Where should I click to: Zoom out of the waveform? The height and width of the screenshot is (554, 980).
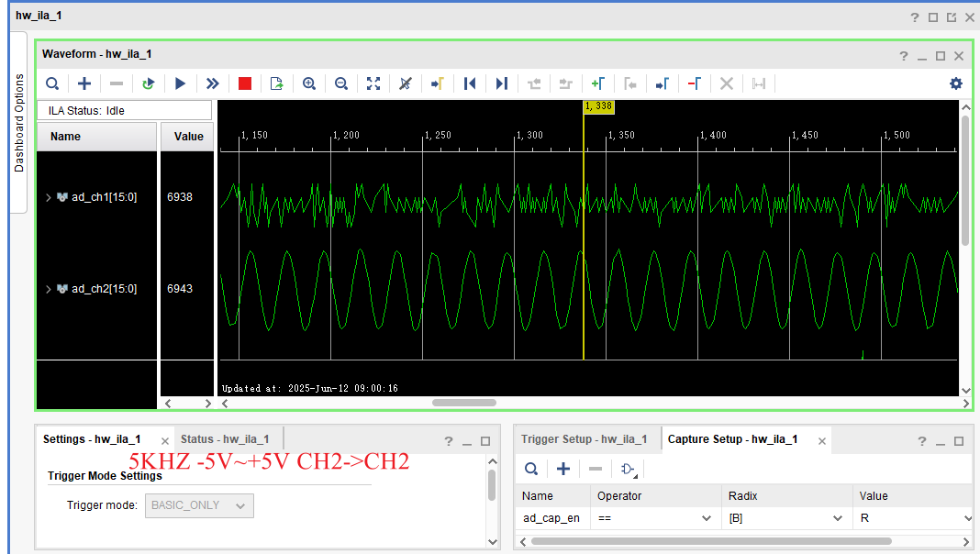[341, 83]
